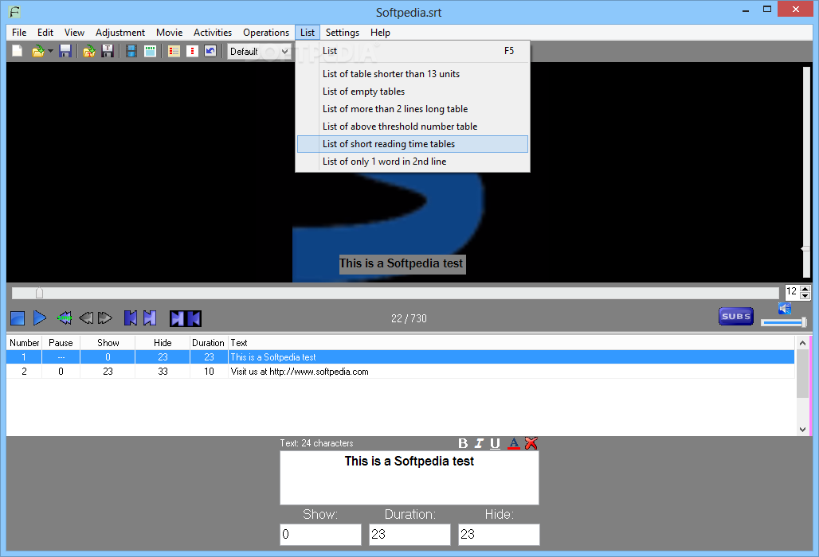Click the Hide time field
The width and height of the screenshot is (819, 557).
499,535
